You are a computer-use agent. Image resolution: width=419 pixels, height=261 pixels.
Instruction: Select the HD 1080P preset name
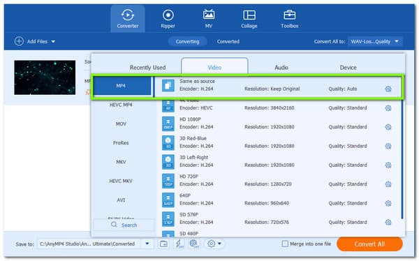[190, 119]
